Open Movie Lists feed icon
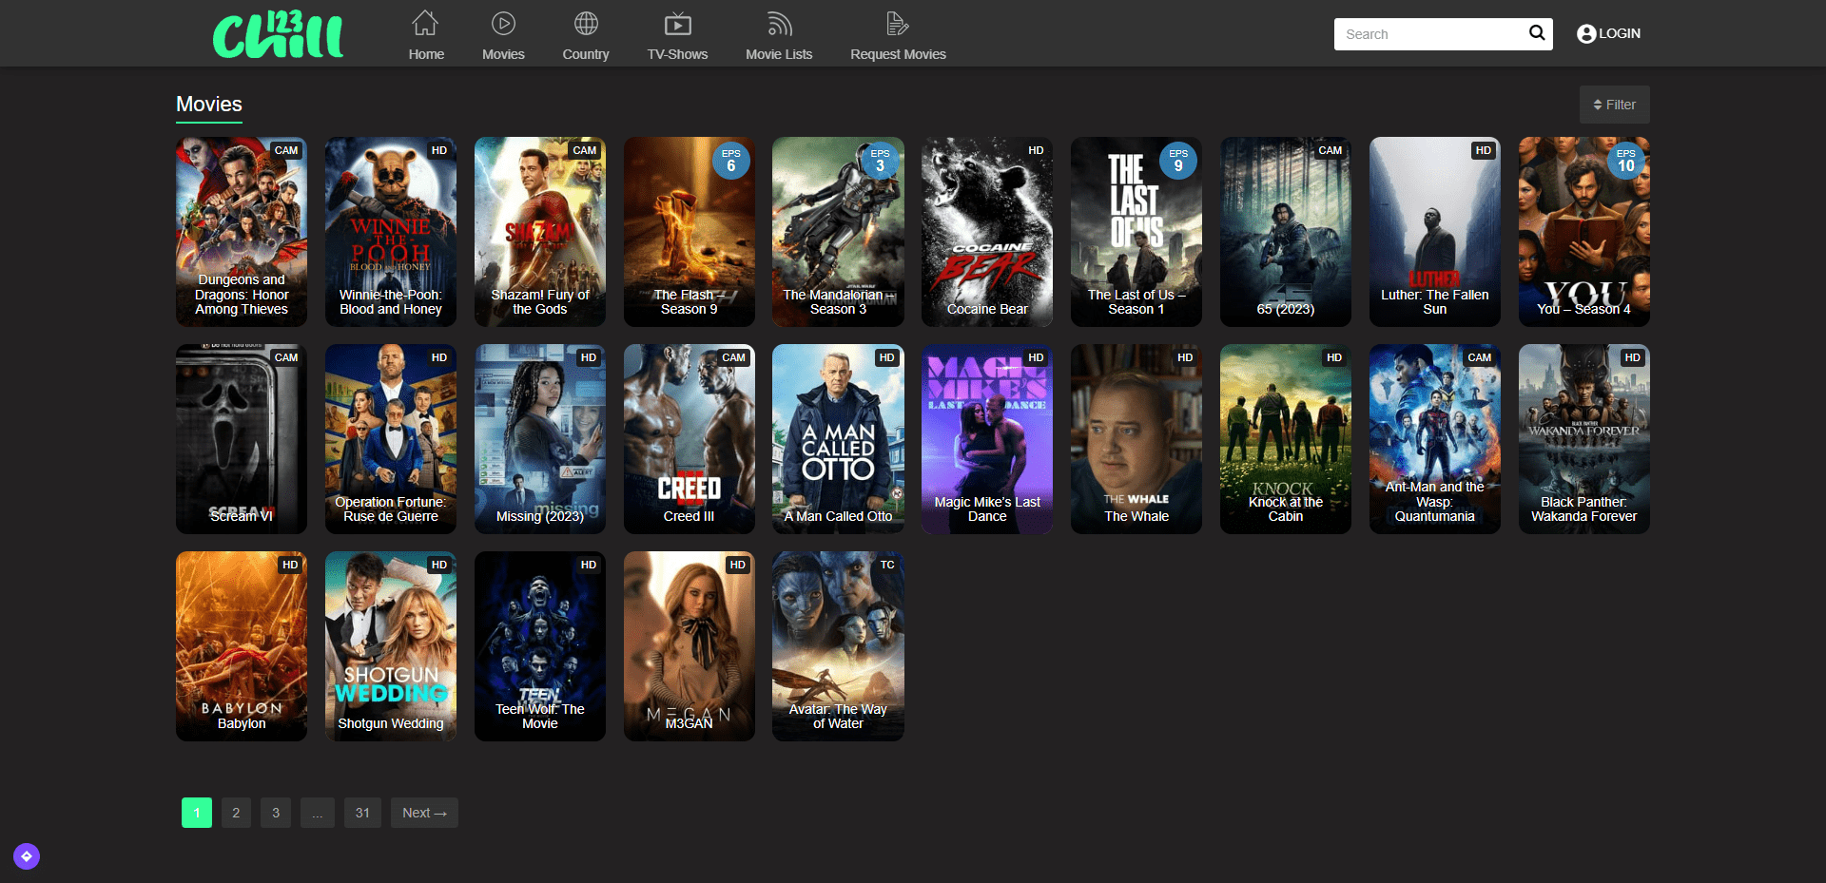 point(779,23)
